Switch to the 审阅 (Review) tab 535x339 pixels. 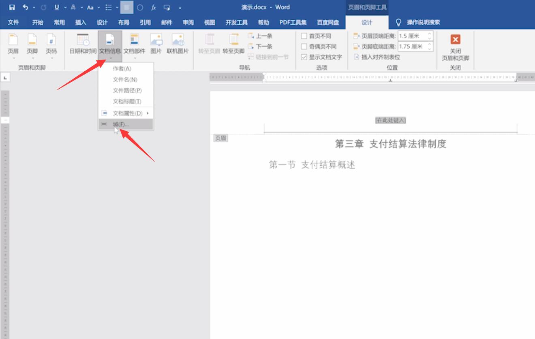[188, 22]
